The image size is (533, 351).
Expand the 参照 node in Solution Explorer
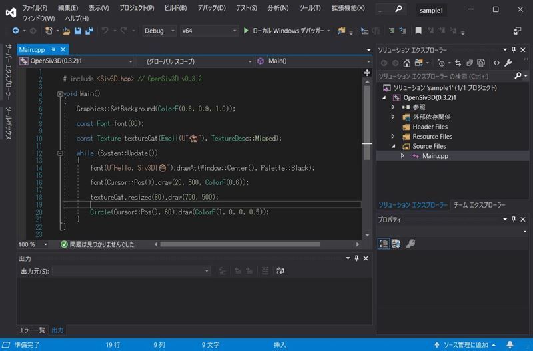393,107
